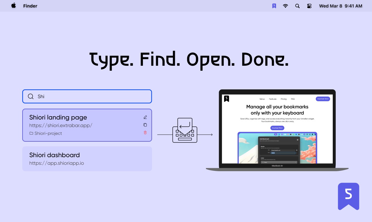This screenshot has height=222, width=372.
Task: Click the Download Shiori button in the top navbar
Action: (322, 99)
